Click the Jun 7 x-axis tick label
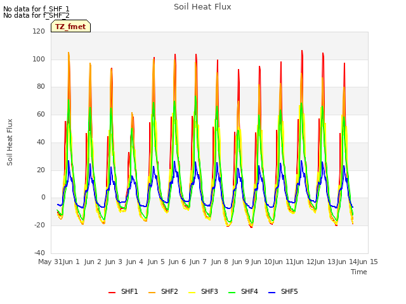 pos(198,262)
